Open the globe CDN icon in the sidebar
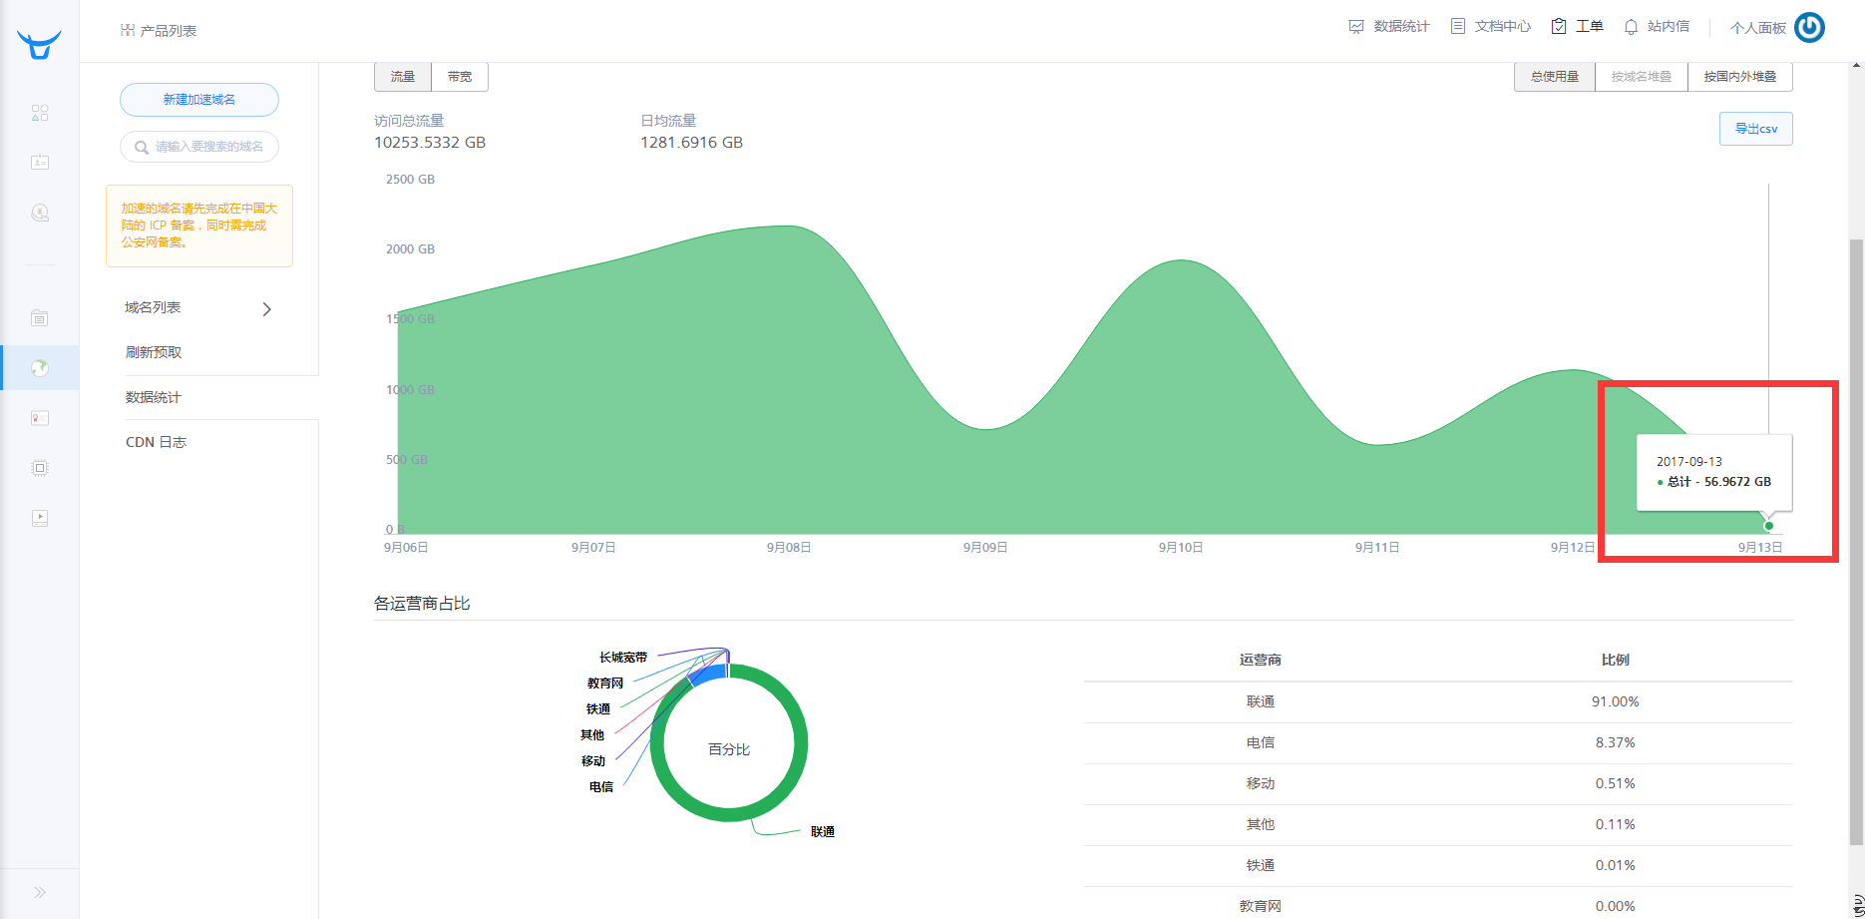 pyautogui.click(x=40, y=368)
